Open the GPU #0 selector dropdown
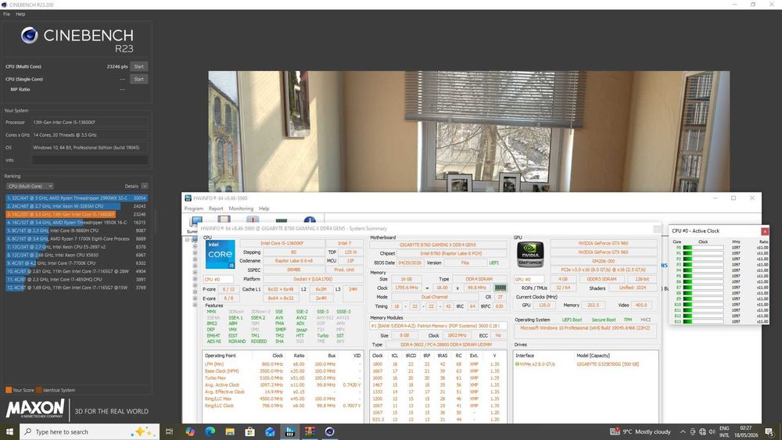This screenshot has width=782, height=440. click(529, 279)
